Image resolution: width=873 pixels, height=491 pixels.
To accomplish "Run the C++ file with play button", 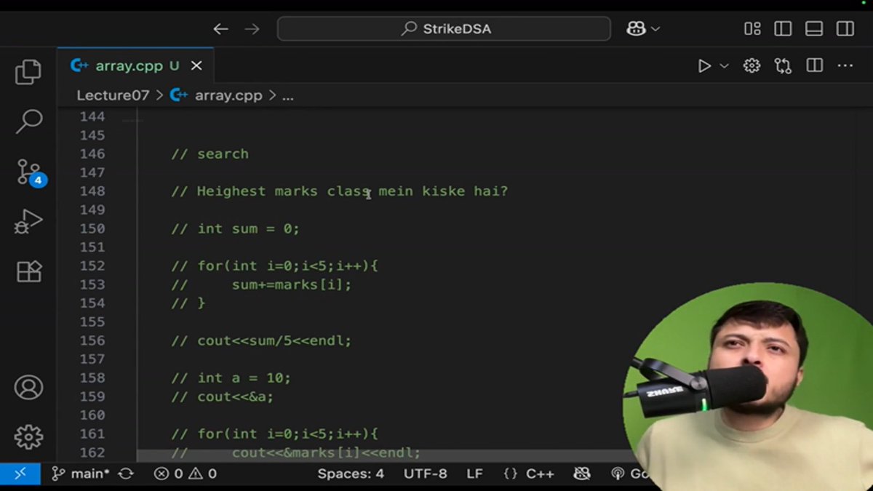I will click(x=704, y=66).
